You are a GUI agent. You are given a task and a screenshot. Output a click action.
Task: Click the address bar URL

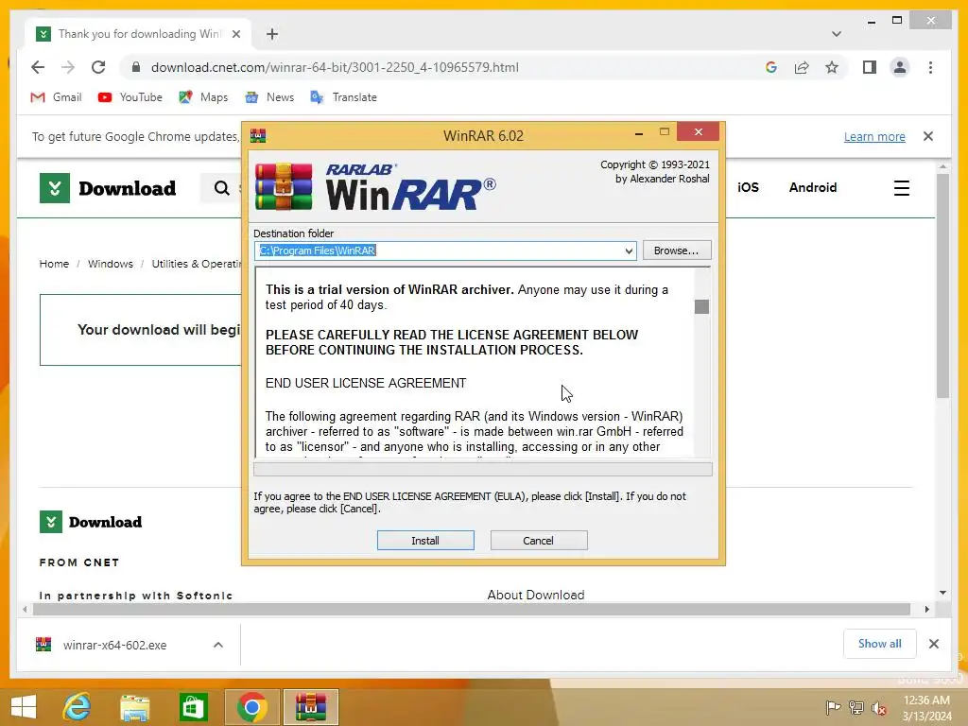(335, 67)
